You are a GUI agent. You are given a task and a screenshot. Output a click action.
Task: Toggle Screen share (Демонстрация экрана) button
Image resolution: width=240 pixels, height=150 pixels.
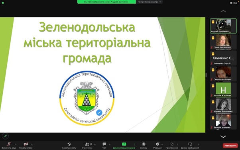[124, 145]
